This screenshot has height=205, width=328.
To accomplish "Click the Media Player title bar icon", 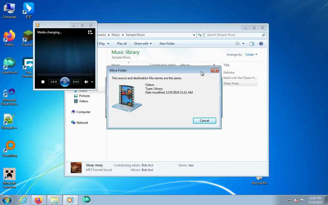I will (37, 25).
